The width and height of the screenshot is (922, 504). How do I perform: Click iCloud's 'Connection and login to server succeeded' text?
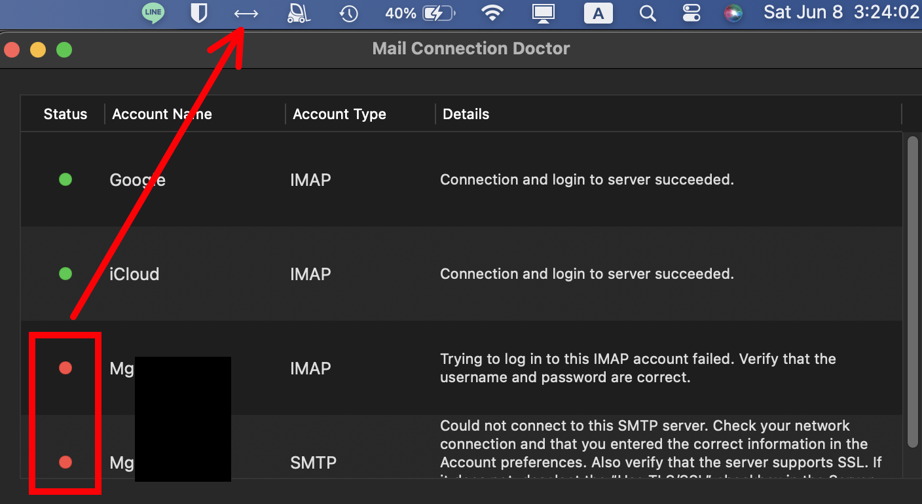click(587, 274)
